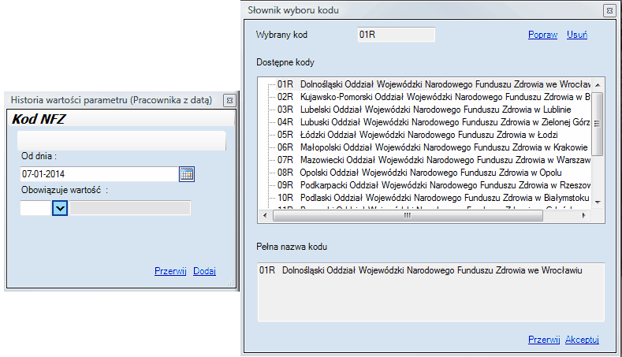Select code 04R Lubuski Oddział
Screen dimensions: 622x357
click(x=434, y=122)
